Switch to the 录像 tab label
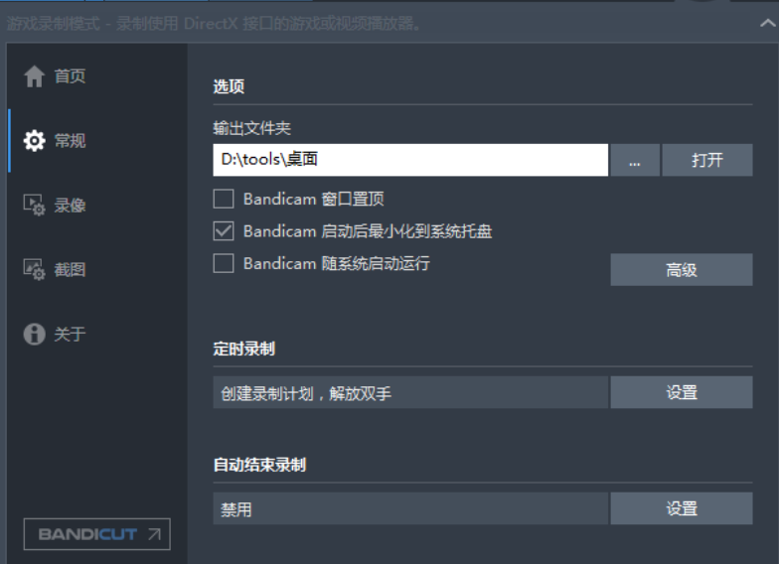 [x=70, y=206]
